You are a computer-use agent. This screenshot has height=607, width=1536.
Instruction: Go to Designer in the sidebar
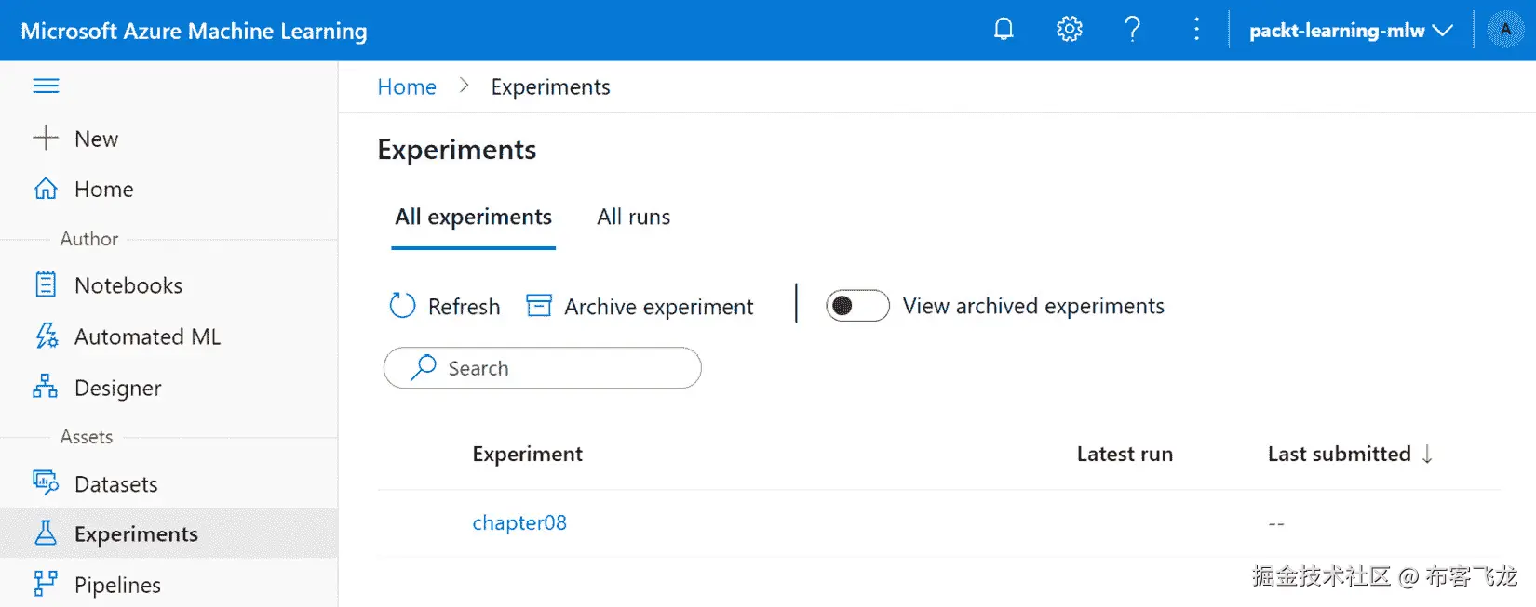pos(117,388)
